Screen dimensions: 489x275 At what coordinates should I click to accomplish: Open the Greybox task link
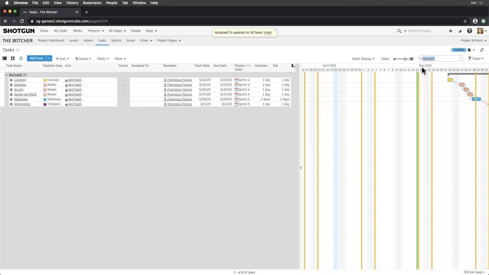(20, 85)
